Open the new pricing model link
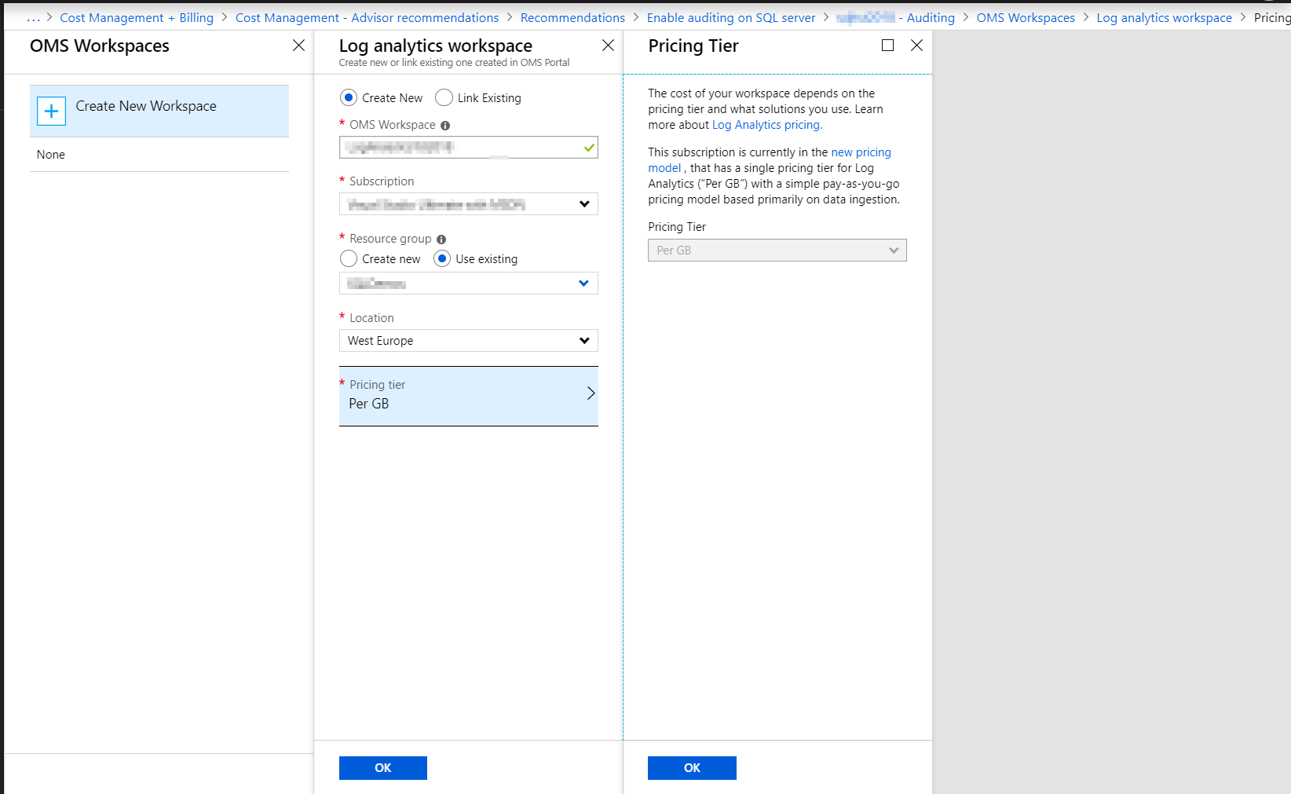Screen dimensions: 1291x794 pyautogui.click(x=770, y=160)
